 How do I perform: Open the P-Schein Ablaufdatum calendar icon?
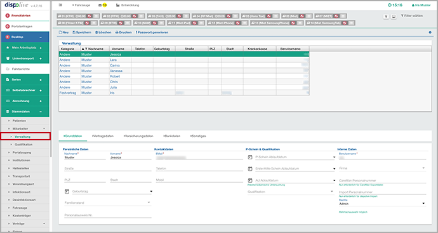(250, 157)
